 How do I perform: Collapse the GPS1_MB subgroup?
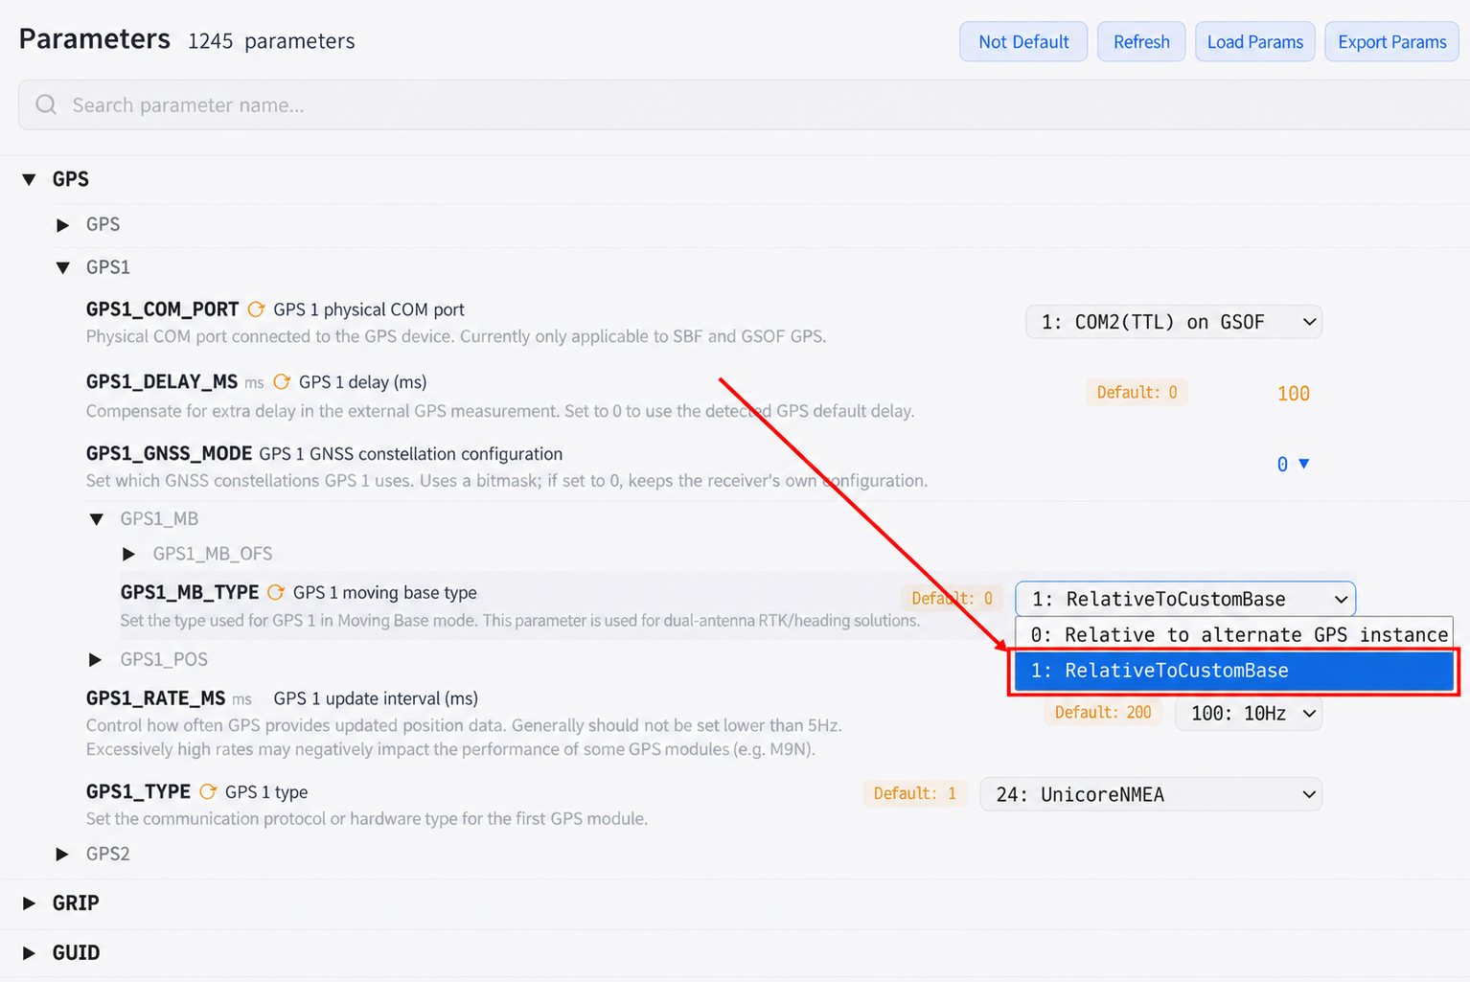click(x=97, y=519)
